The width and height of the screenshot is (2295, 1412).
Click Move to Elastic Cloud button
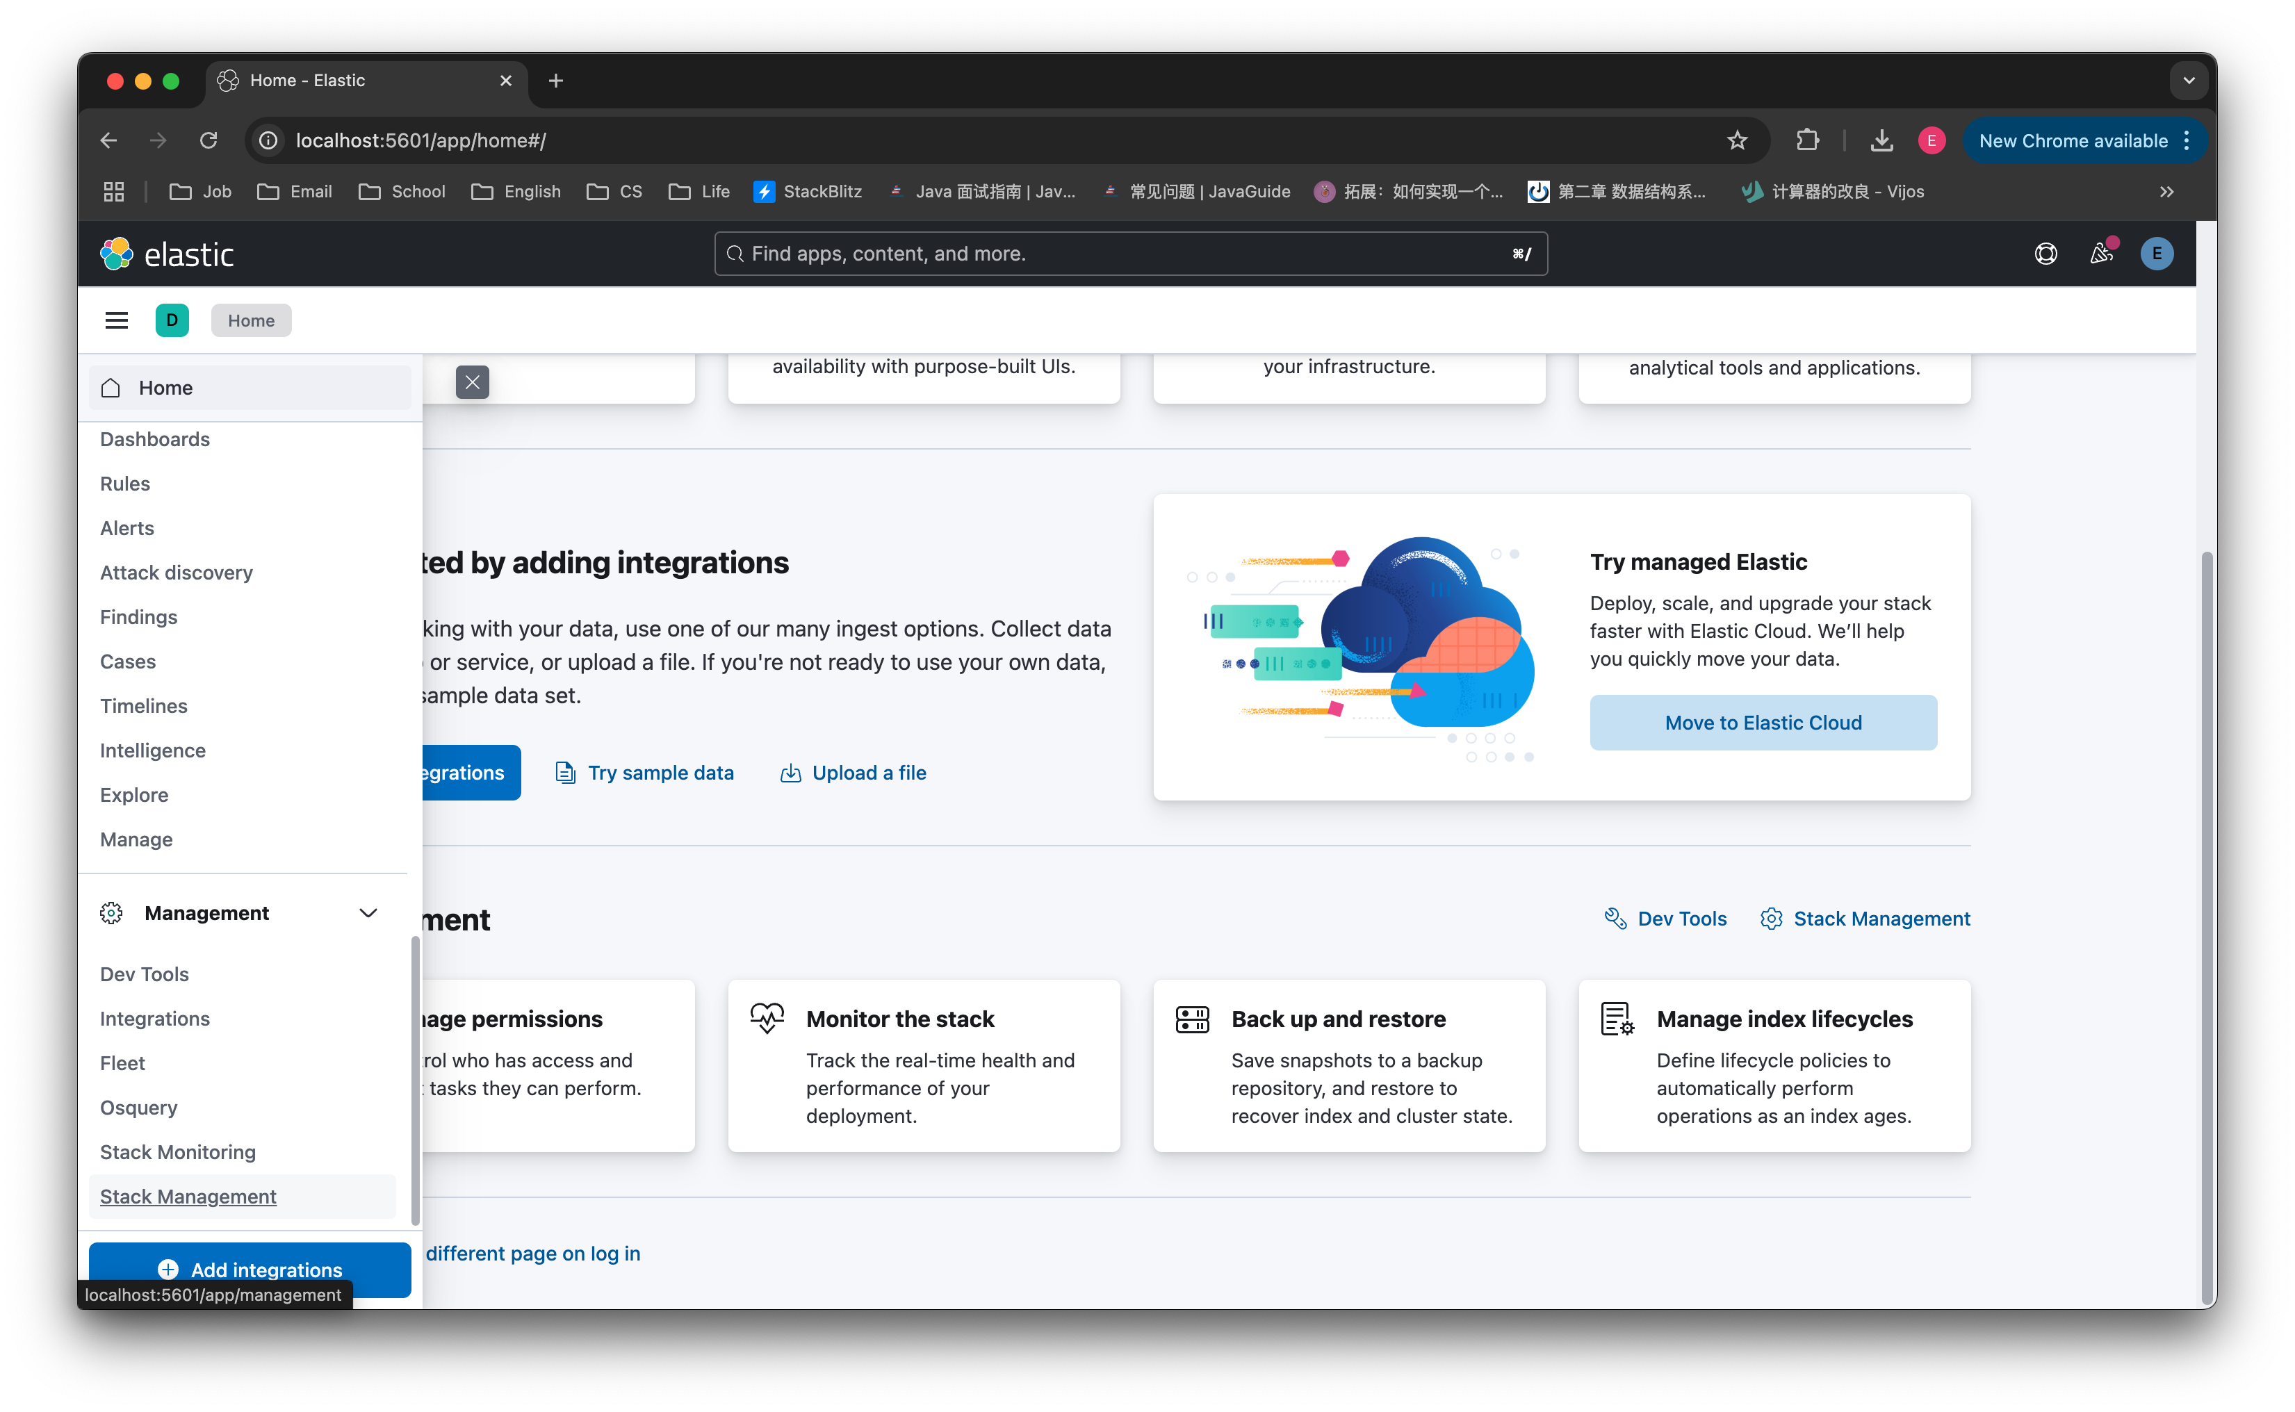pos(1763,722)
